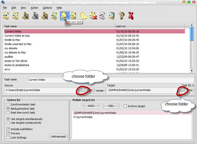Click the FTP button next to the Target field
The image size is (197, 144).
(190, 91)
